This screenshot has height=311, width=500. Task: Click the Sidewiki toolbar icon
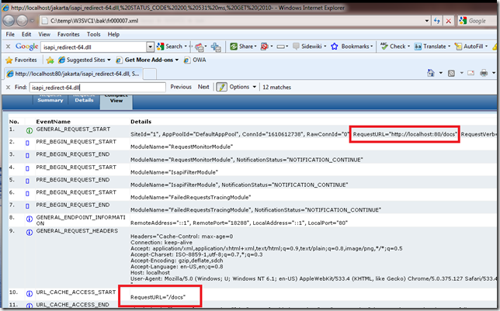click(x=297, y=47)
